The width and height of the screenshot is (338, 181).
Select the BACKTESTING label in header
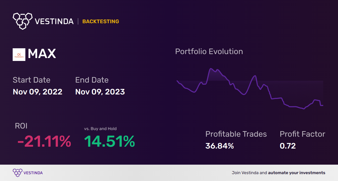coord(101,22)
